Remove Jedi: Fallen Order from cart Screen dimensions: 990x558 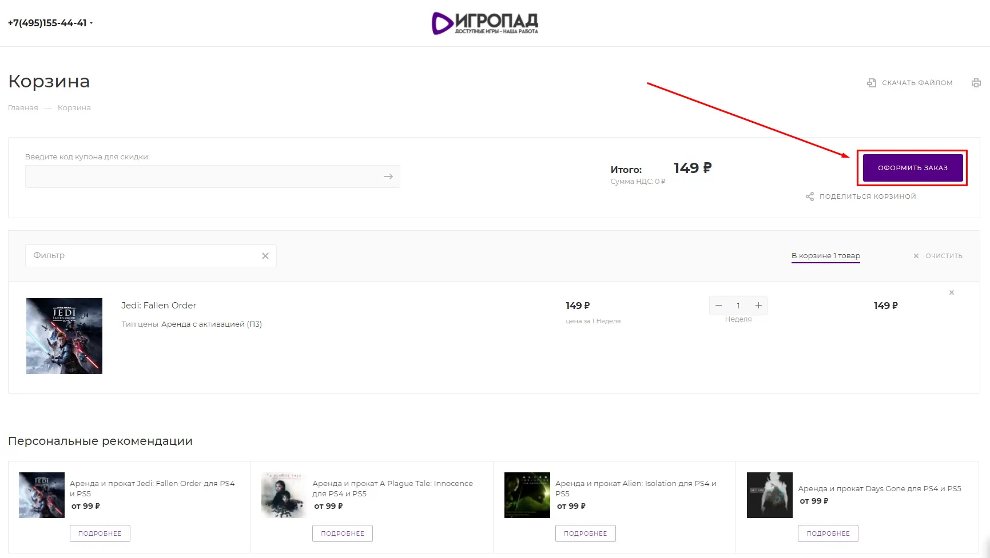[x=952, y=292]
